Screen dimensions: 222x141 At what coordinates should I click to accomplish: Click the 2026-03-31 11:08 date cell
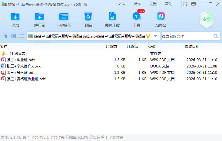coord(202,66)
